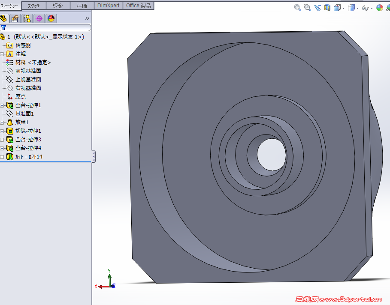Open the Display Style dropdown arrow

358,8
